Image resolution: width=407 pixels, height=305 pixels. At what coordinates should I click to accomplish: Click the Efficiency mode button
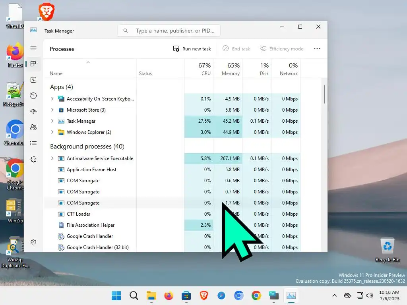(x=281, y=49)
